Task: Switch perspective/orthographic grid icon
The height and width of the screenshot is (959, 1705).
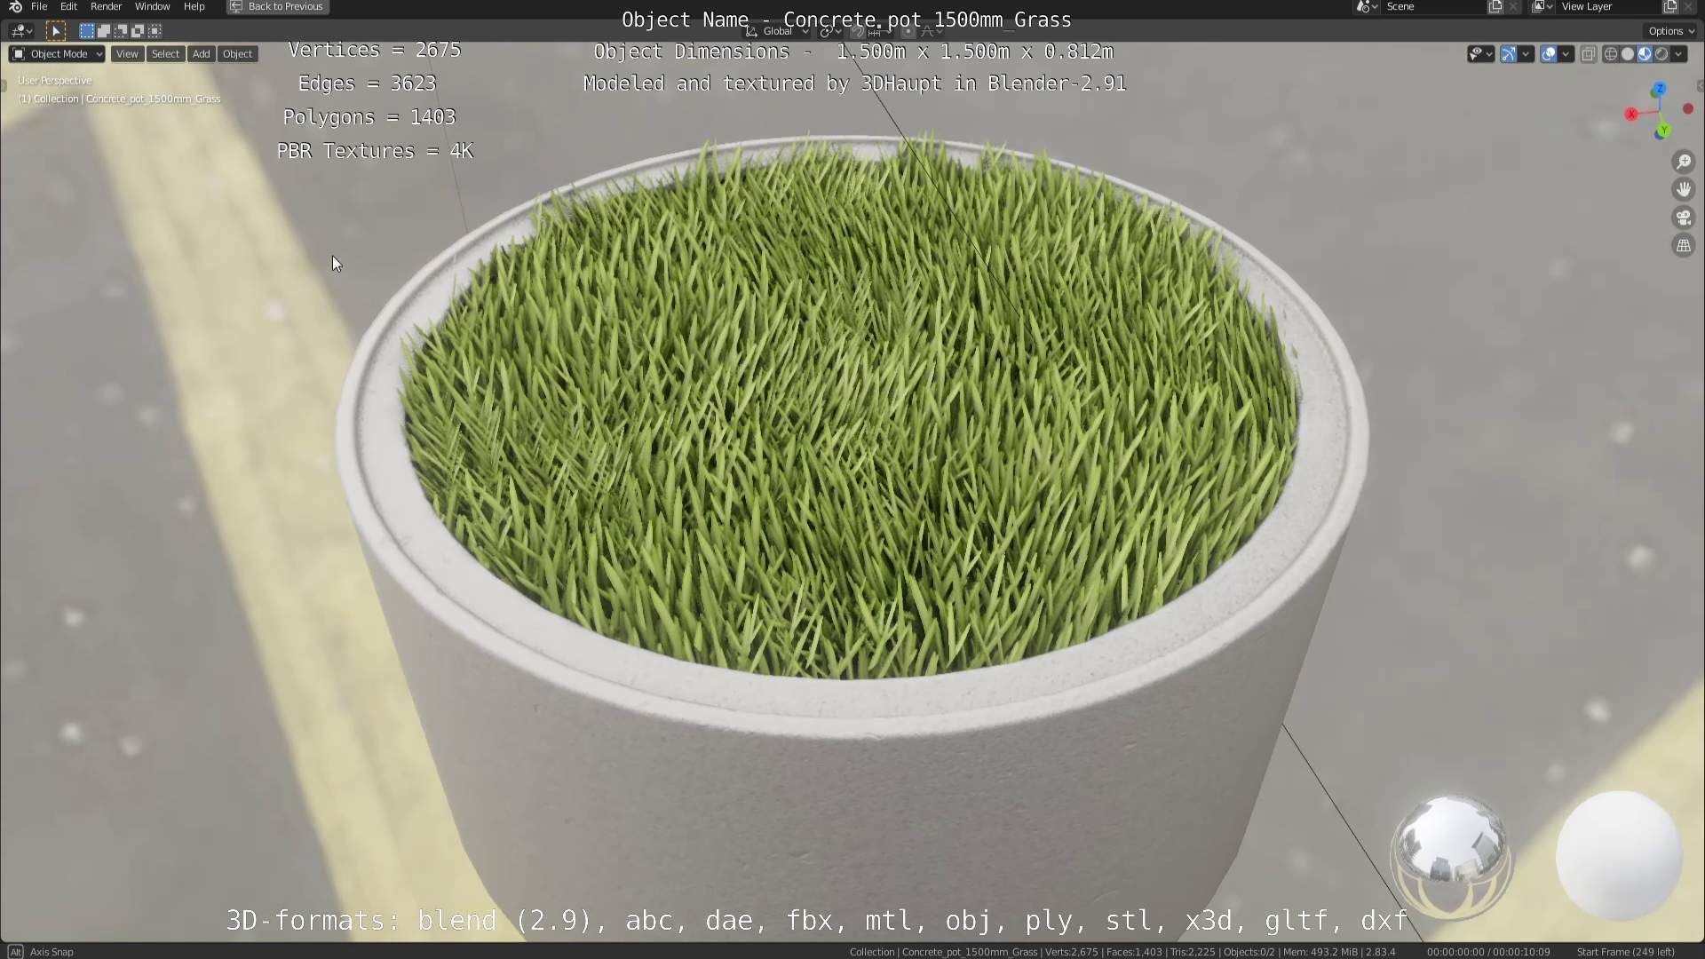Action: point(1684,246)
